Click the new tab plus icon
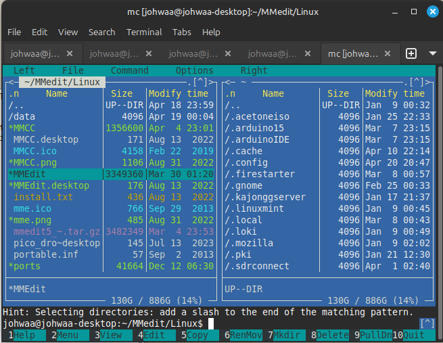This screenshot has width=443, height=343. 411,53
